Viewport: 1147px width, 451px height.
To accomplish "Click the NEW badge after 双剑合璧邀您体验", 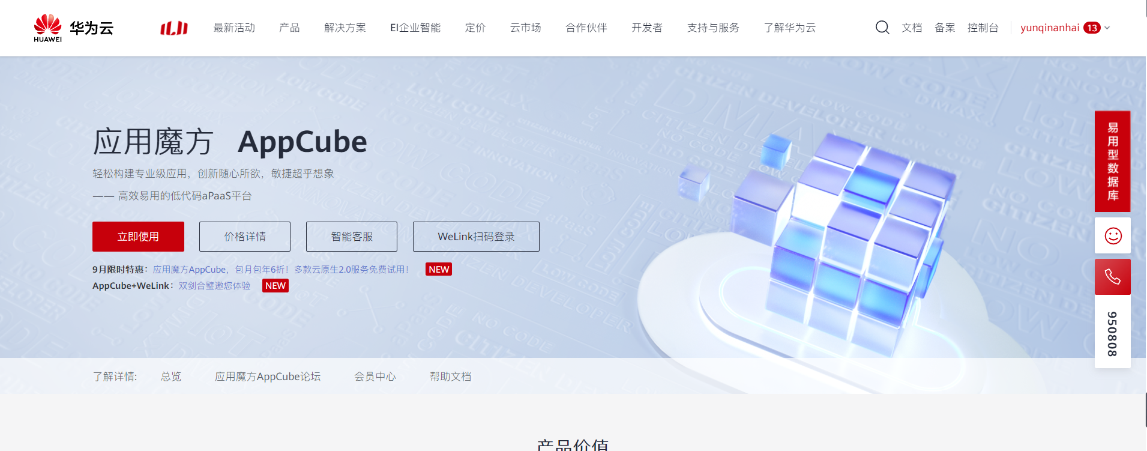I will (275, 286).
